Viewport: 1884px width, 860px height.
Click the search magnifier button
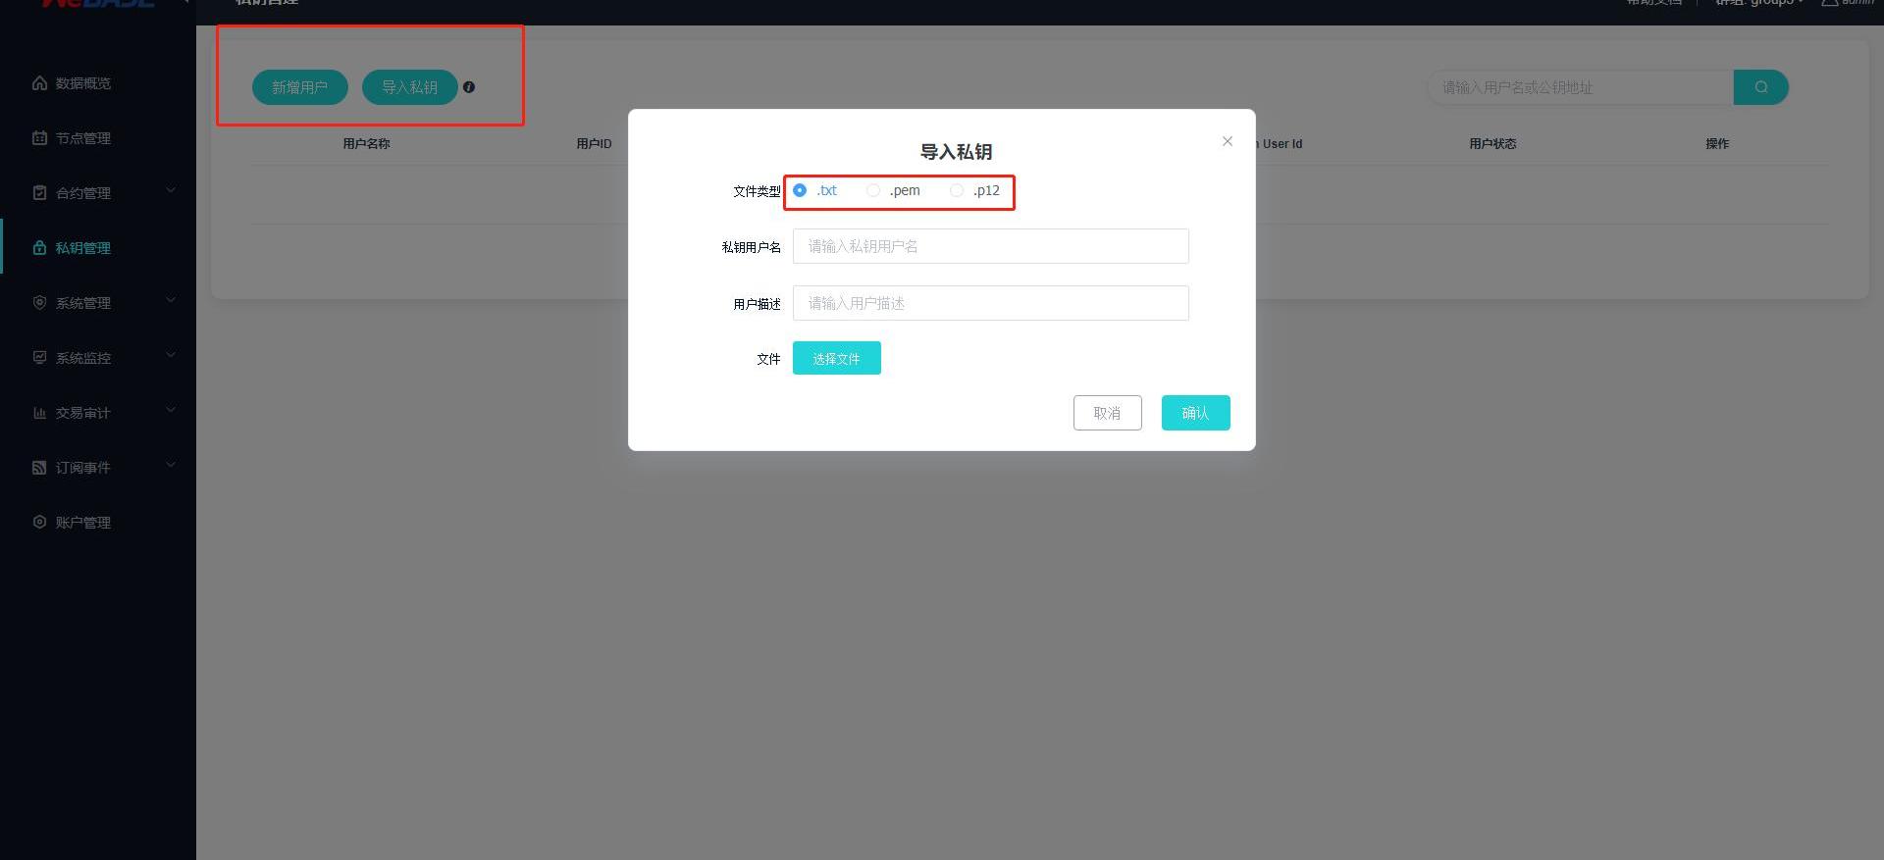(x=1761, y=87)
